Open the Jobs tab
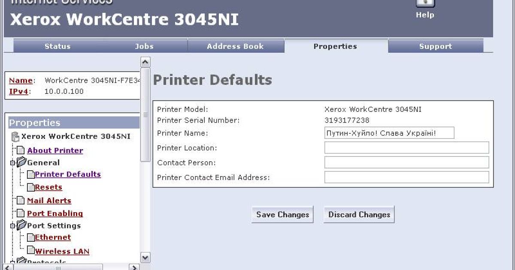The height and width of the screenshot is (270, 515). pyautogui.click(x=144, y=46)
